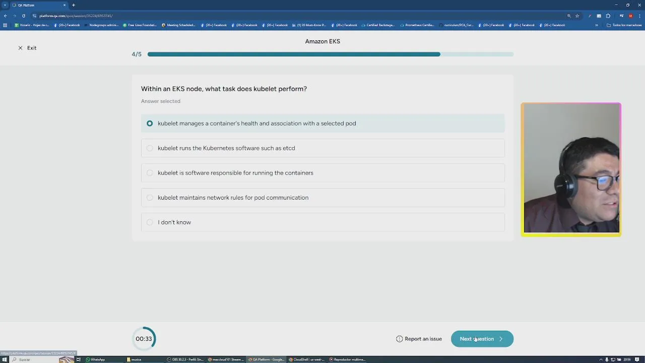
Task: Go back using the browser back arrow
Action: [6, 16]
